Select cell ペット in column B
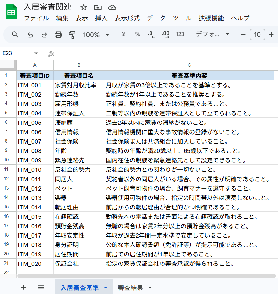Screen dimensions: 278x294 point(79,188)
